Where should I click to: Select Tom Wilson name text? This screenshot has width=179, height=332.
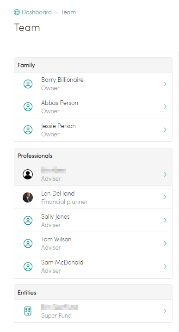[x=56, y=239]
